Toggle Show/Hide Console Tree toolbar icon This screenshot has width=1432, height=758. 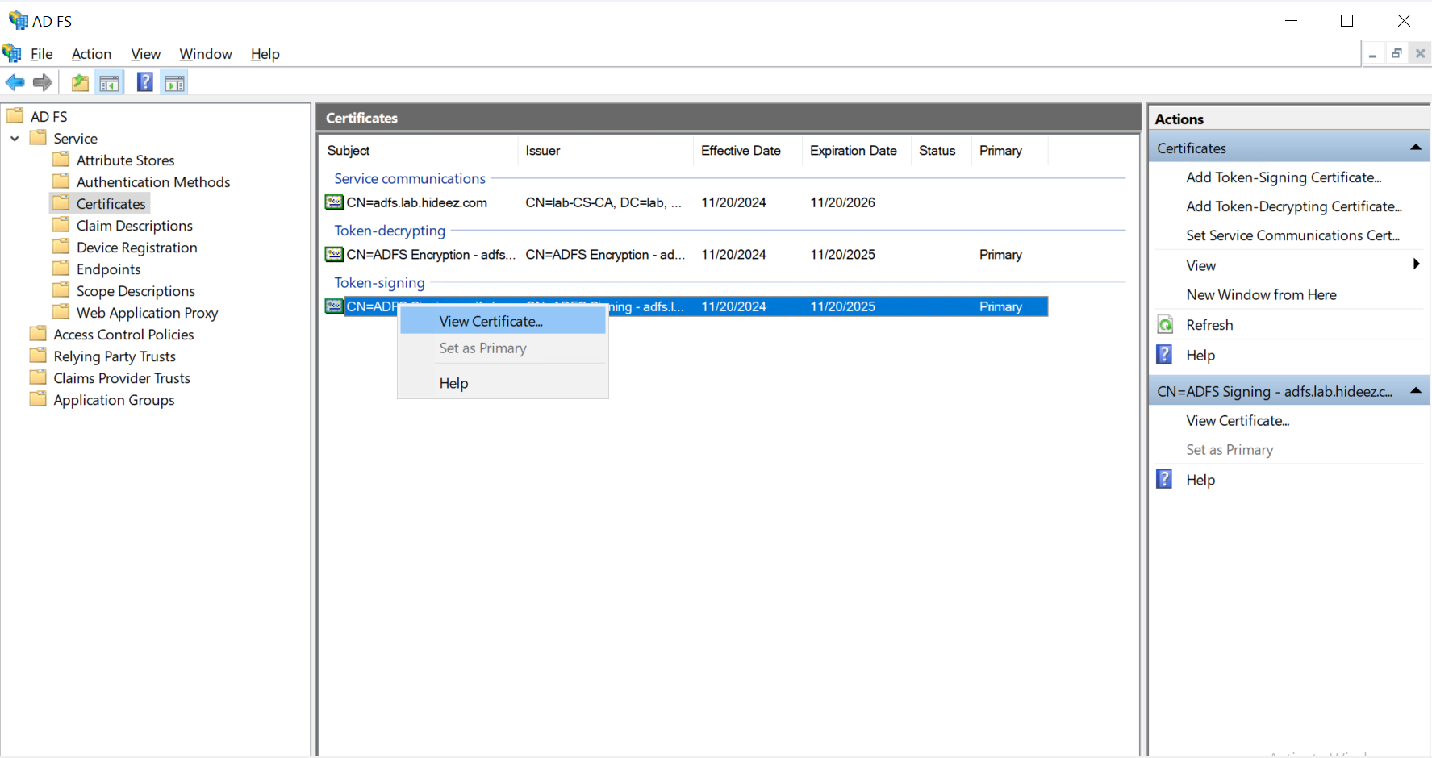pyautogui.click(x=109, y=82)
